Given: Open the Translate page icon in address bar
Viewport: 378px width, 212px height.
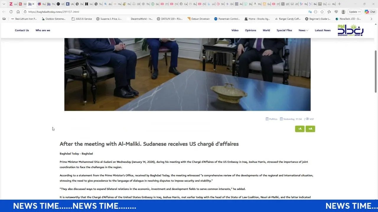Looking at the screenshot, I should [x=310, y=12].
